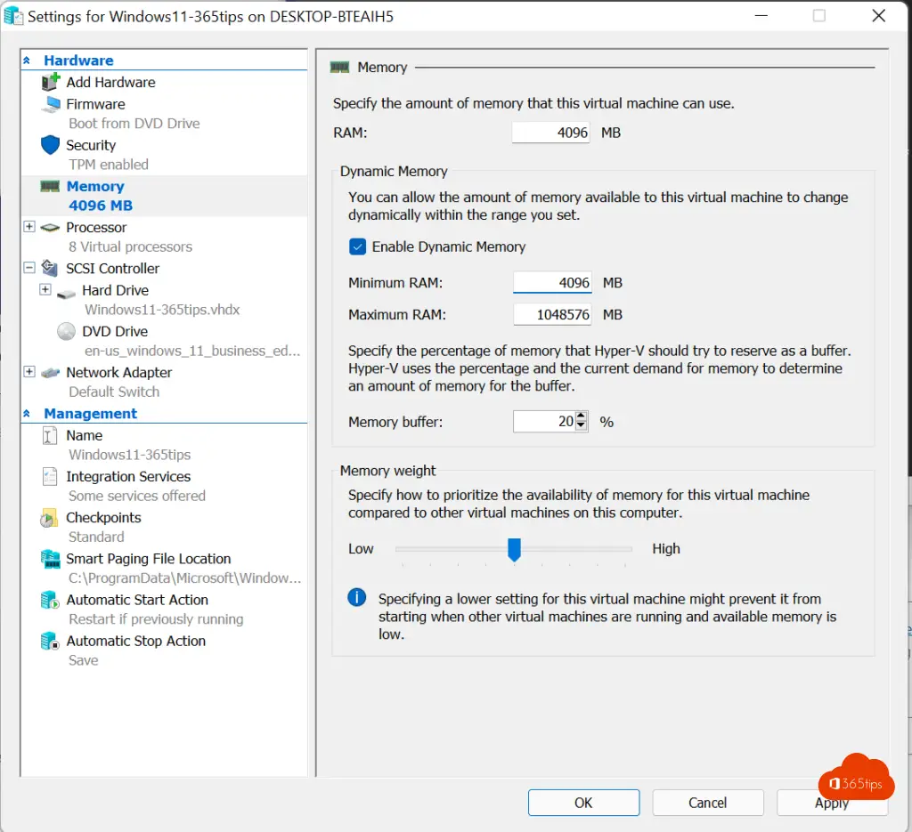Click the RAM input field
This screenshot has width=912, height=832.
pyautogui.click(x=550, y=133)
